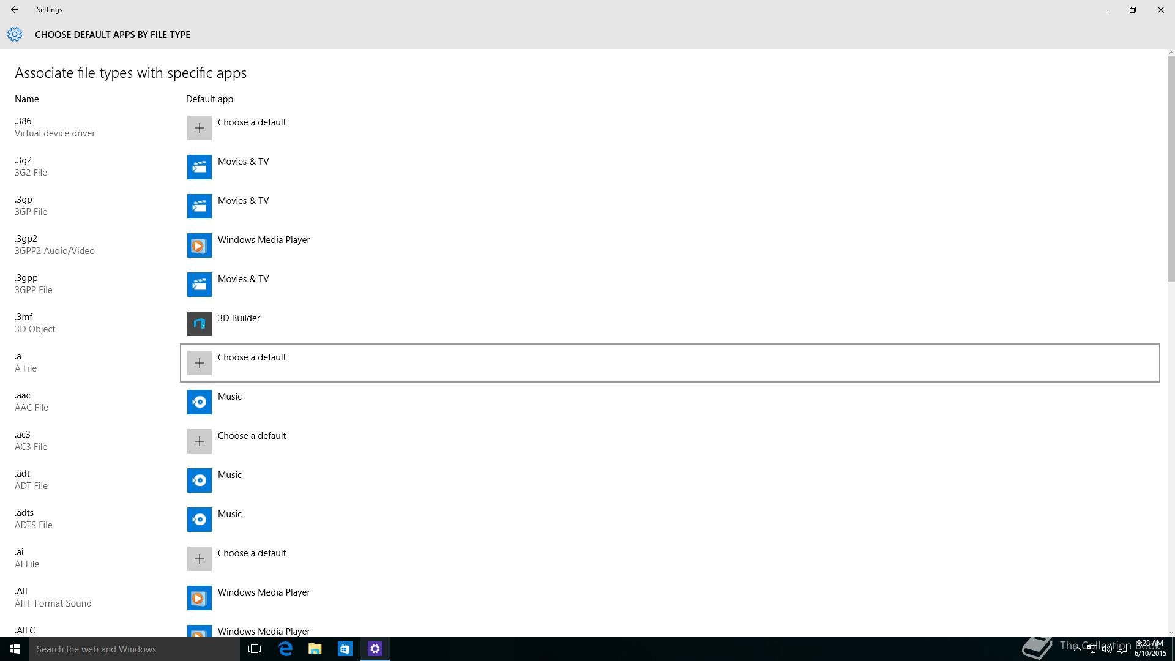Click the clock showing 6/10/2015

point(1150,649)
